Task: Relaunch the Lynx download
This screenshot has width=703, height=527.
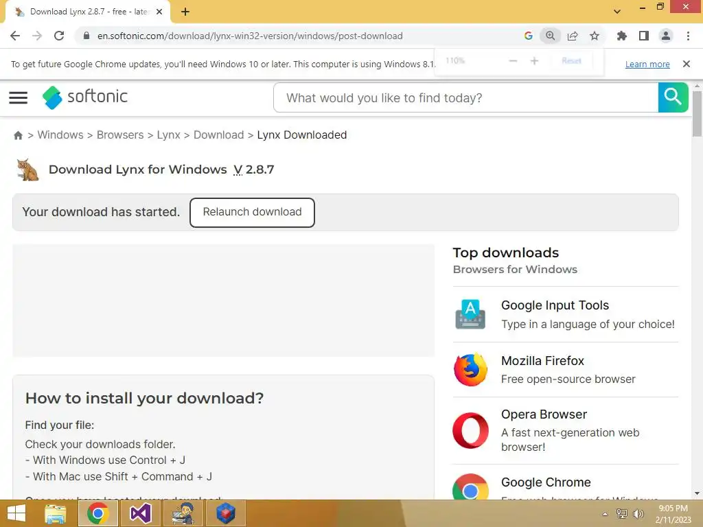Action: [252, 213]
